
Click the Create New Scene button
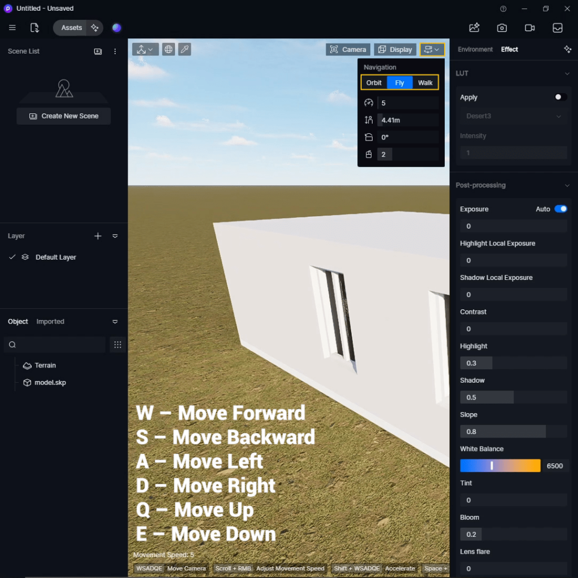(64, 116)
